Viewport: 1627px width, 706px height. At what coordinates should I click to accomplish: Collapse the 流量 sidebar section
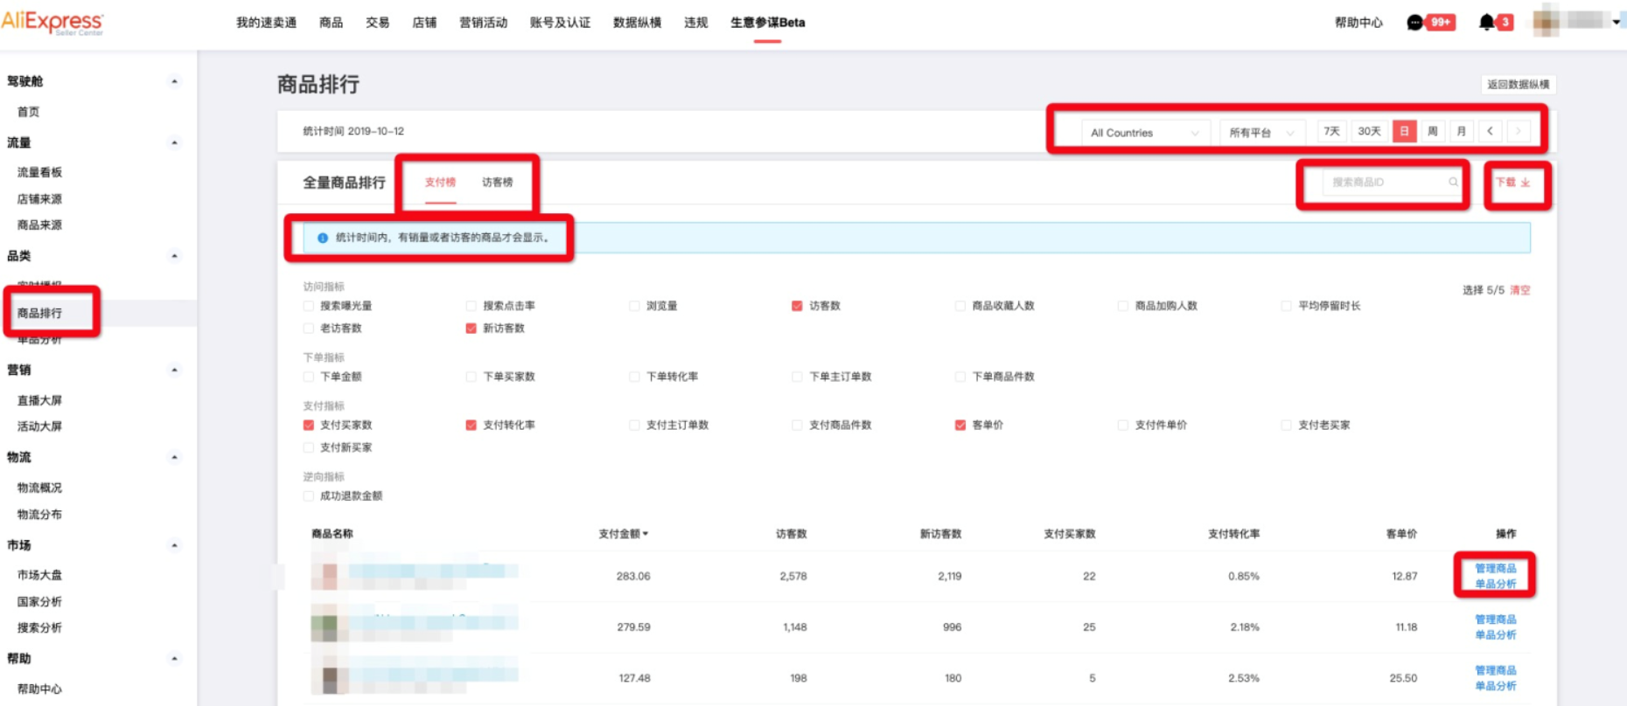tap(174, 142)
